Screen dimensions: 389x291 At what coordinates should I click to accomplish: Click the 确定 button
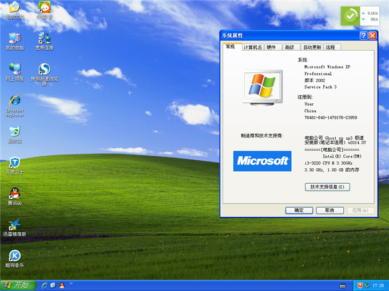pos(299,210)
